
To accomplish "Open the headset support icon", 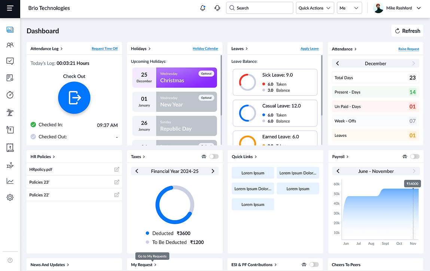I will click(217, 8).
